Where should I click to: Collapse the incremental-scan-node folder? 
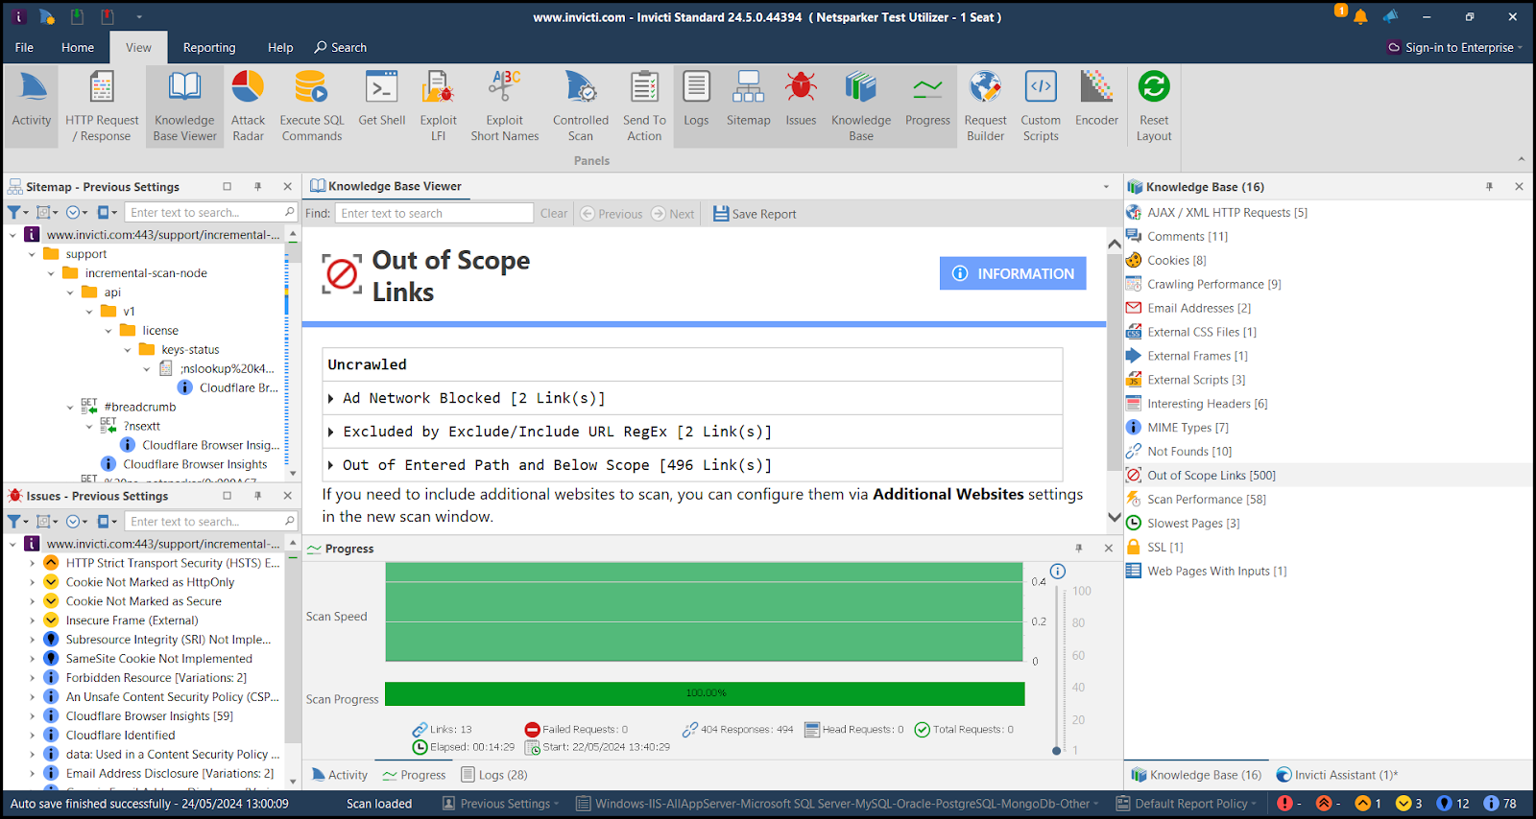pyautogui.click(x=51, y=273)
